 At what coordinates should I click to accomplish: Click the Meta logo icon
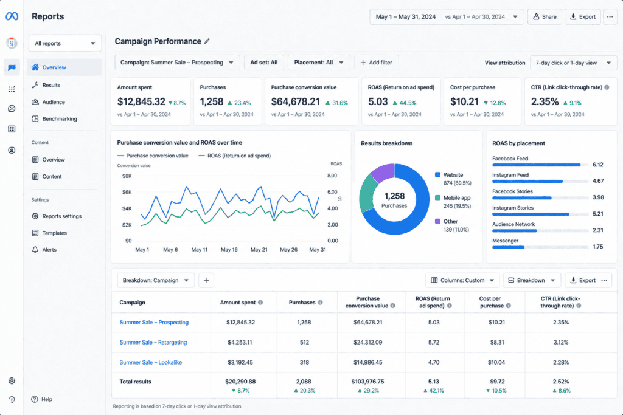(x=12, y=16)
